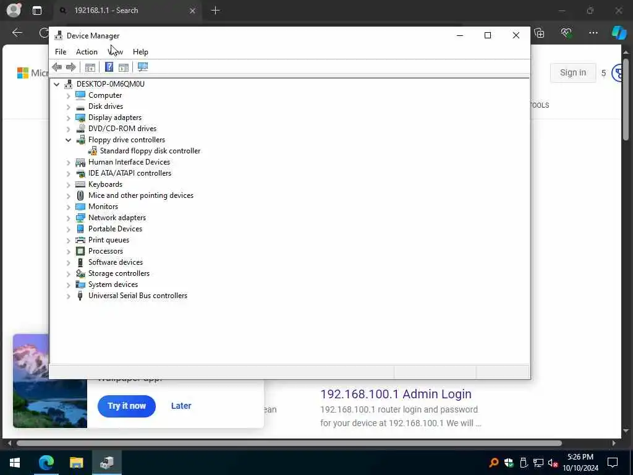Collapse the DESKTOP-0M6QM0U root node
The height and width of the screenshot is (475, 633).
[56, 84]
